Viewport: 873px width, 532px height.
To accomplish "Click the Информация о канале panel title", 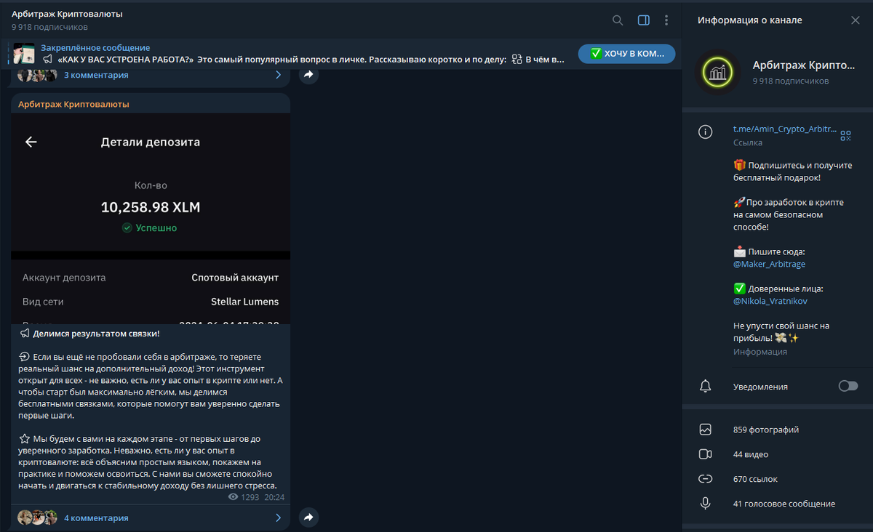I will tap(750, 20).
